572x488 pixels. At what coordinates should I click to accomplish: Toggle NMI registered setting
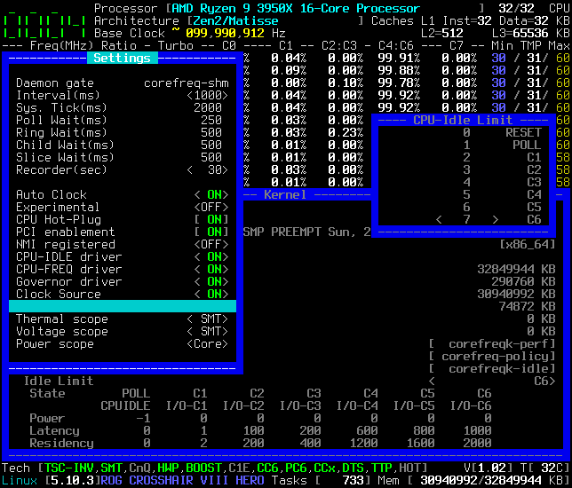[x=211, y=244]
